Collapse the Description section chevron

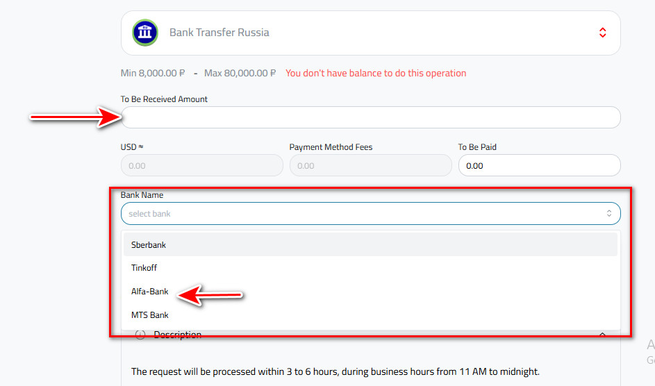pyautogui.click(x=602, y=335)
